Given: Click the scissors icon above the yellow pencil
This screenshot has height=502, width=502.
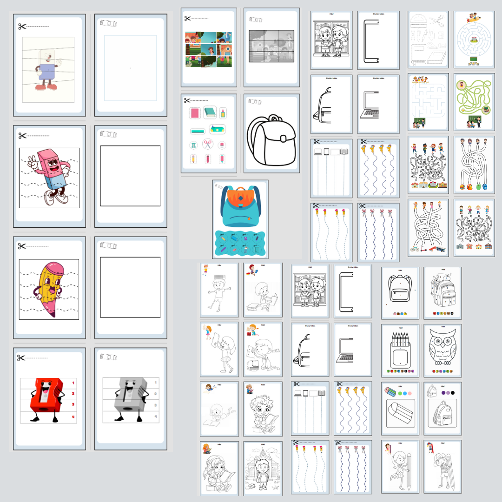Looking at the screenshot, I should click(x=22, y=246).
